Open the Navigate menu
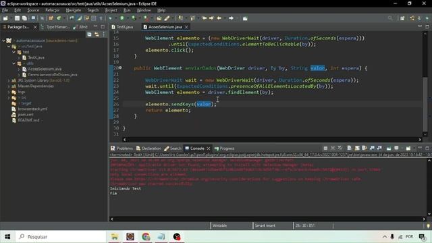This screenshot has width=432, height=243. (x=74, y=10)
